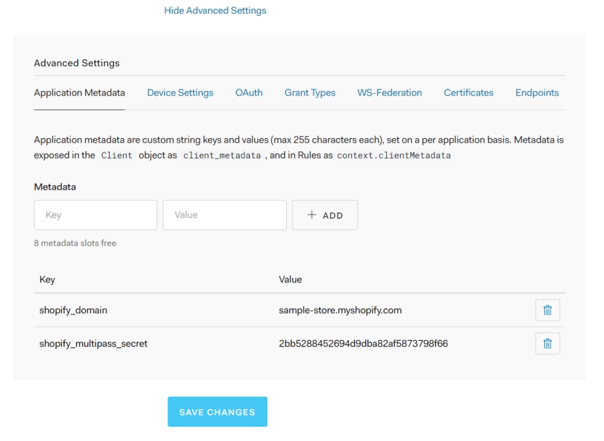Click the Key column header
Viewport: 604px width, 441px height.
47,279
